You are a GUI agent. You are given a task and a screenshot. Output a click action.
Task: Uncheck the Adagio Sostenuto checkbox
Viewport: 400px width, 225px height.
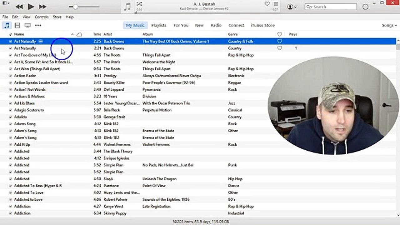click(11, 110)
